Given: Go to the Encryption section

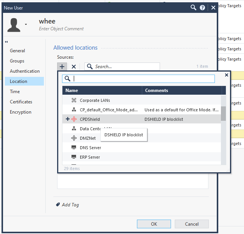Looking at the screenshot, I should click(20, 112).
